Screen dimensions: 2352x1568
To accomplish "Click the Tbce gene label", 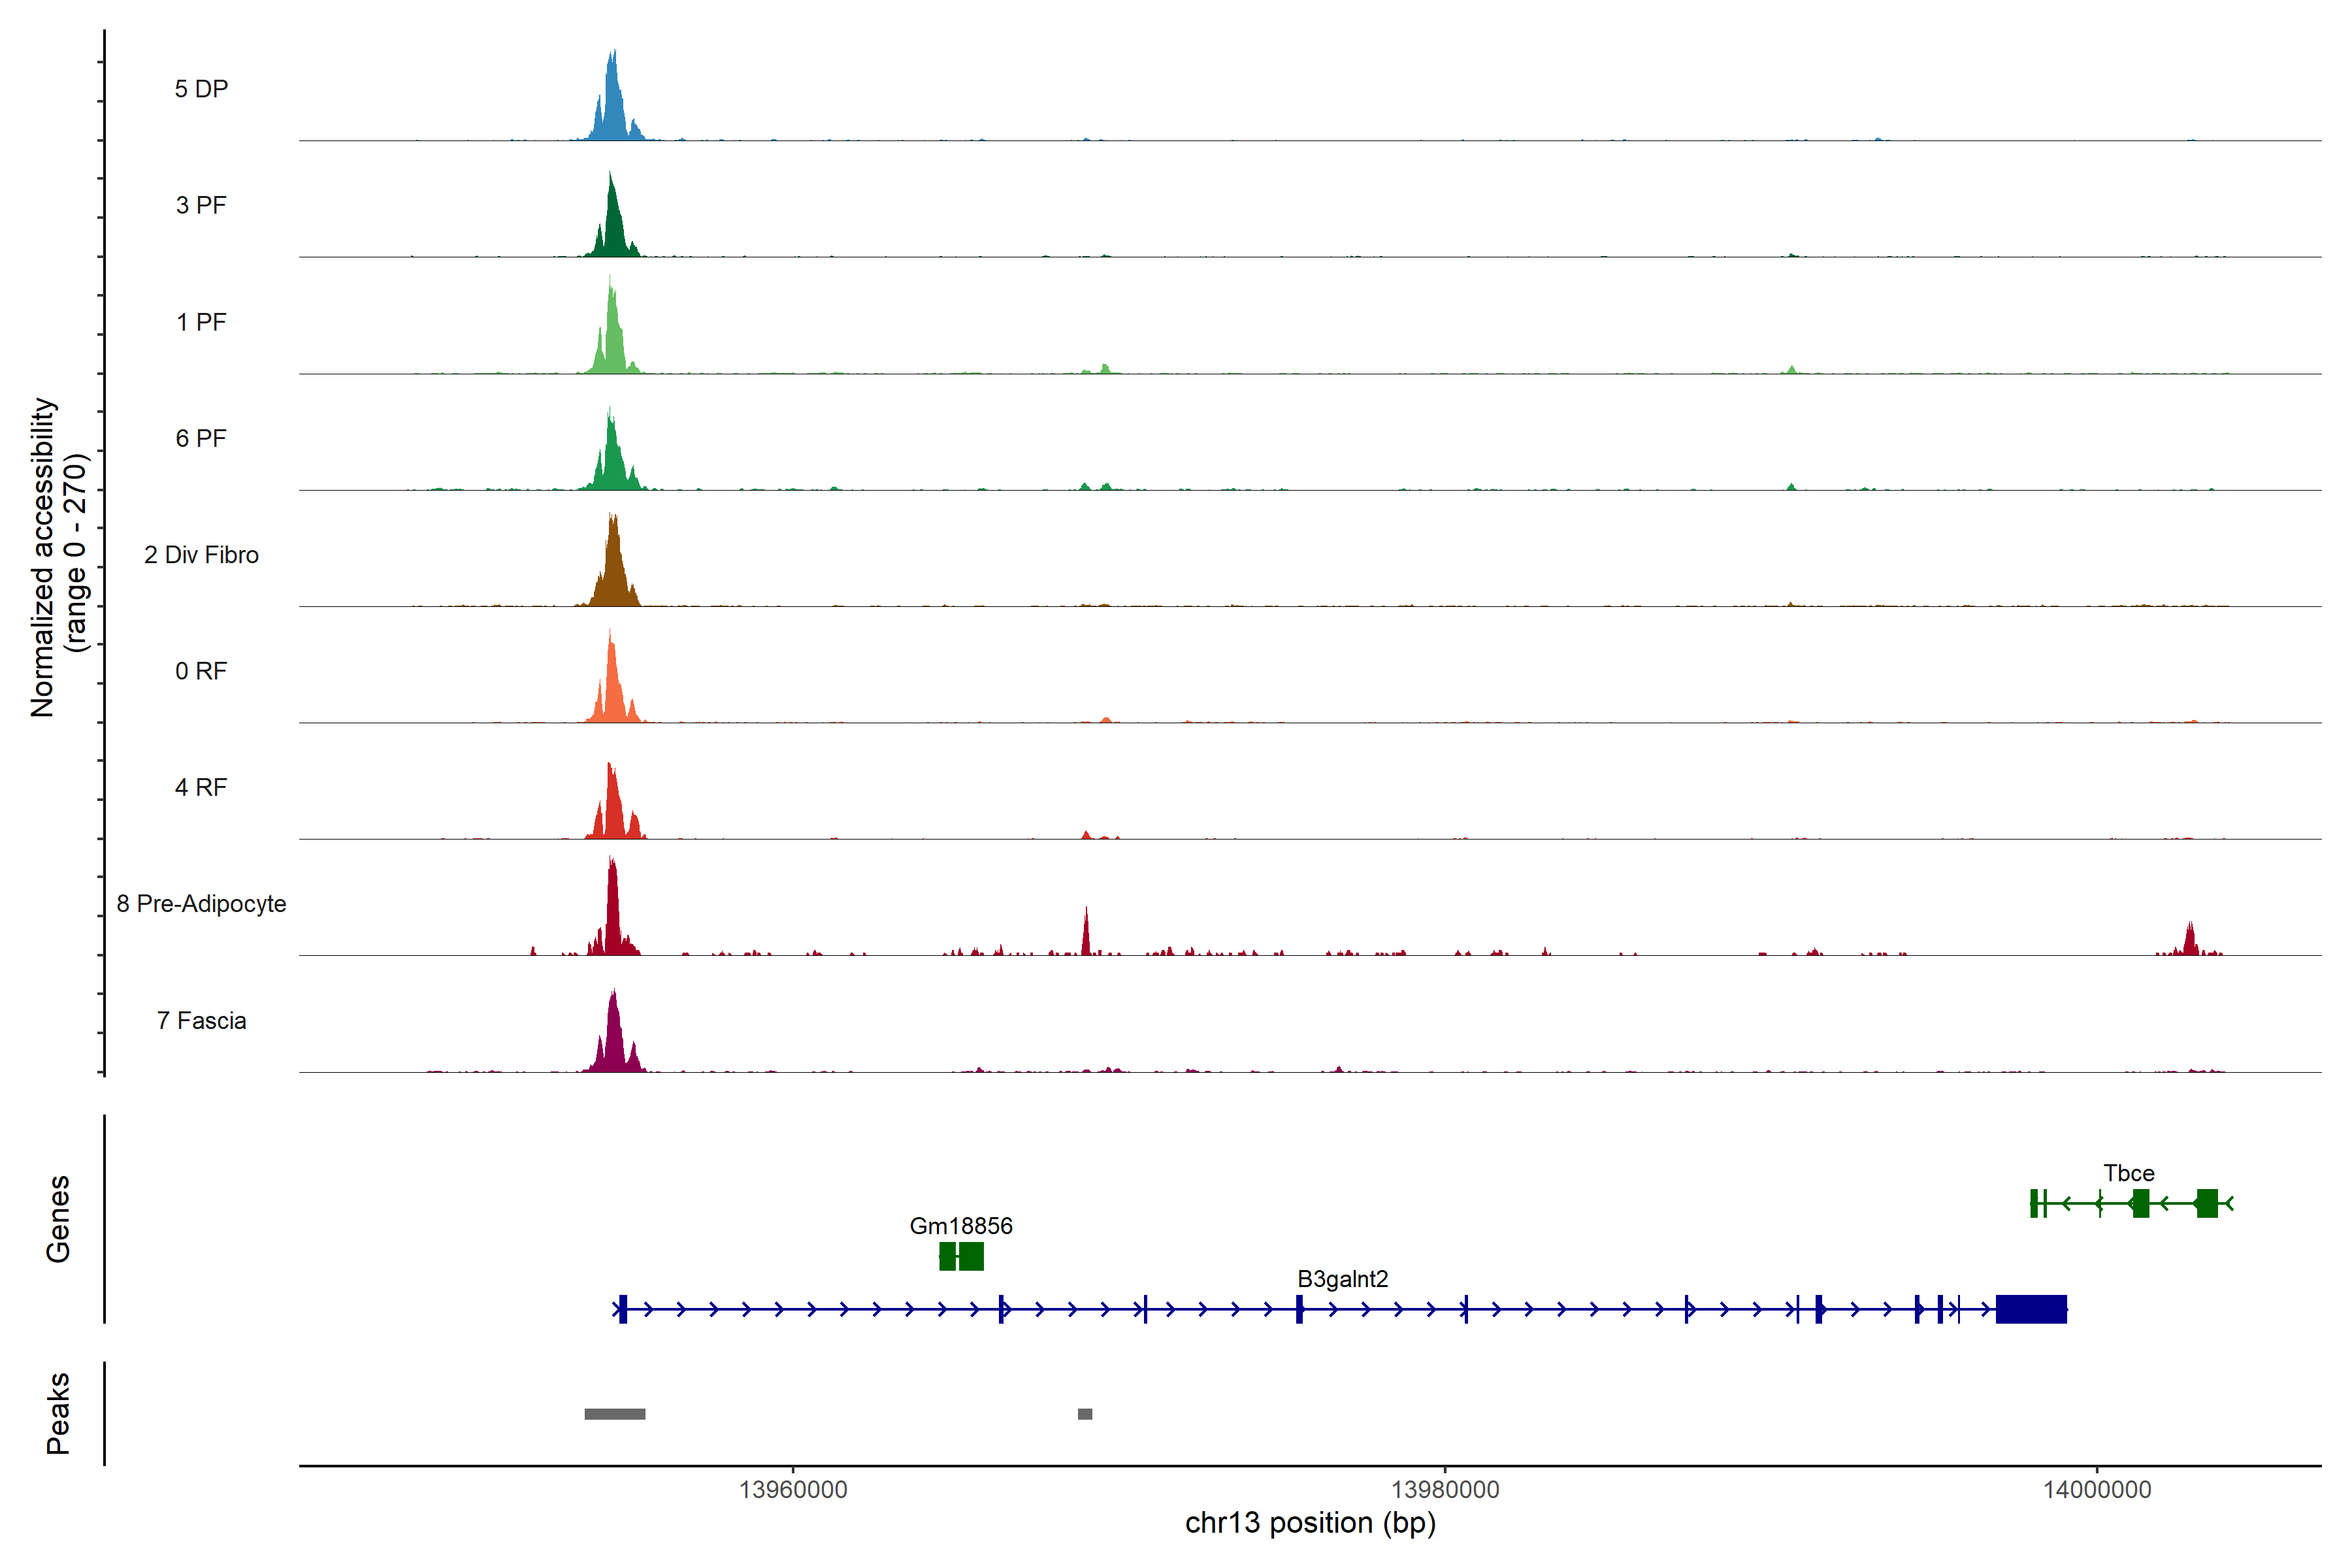I will point(2128,1173).
